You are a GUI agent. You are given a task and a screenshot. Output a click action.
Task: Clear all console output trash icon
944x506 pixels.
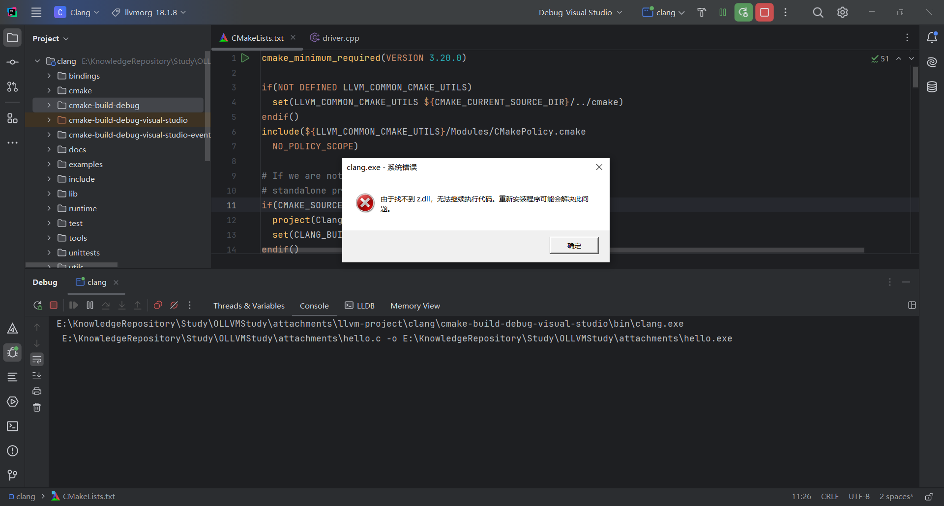pos(37,407)
